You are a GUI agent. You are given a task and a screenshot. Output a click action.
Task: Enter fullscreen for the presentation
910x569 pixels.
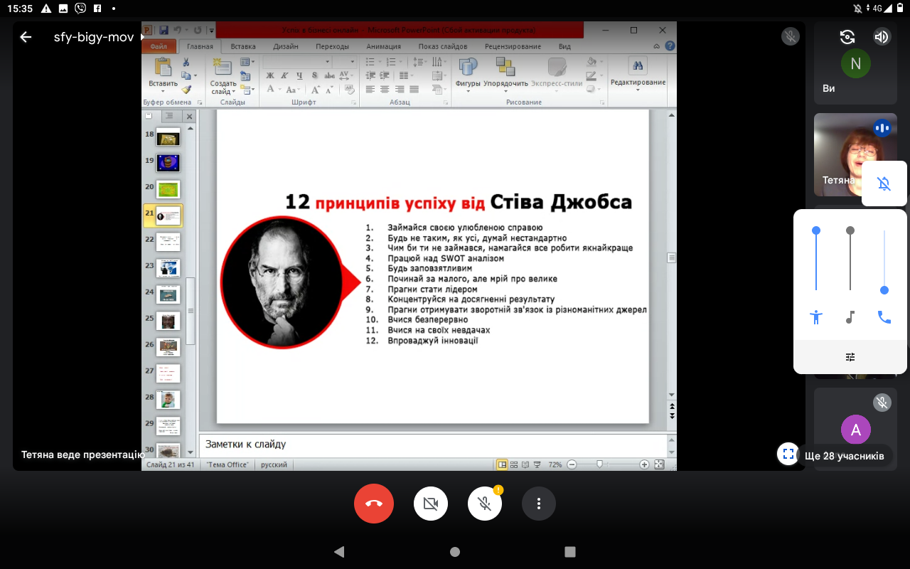tap(788, 454)
